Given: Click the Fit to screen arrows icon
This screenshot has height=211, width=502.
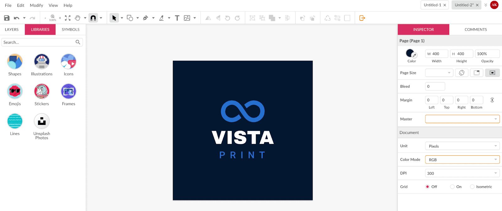Looking at the screenshot, I should pos(68,18).
